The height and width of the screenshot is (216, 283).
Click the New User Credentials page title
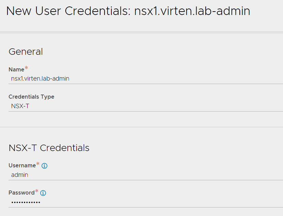pos(128,11)
